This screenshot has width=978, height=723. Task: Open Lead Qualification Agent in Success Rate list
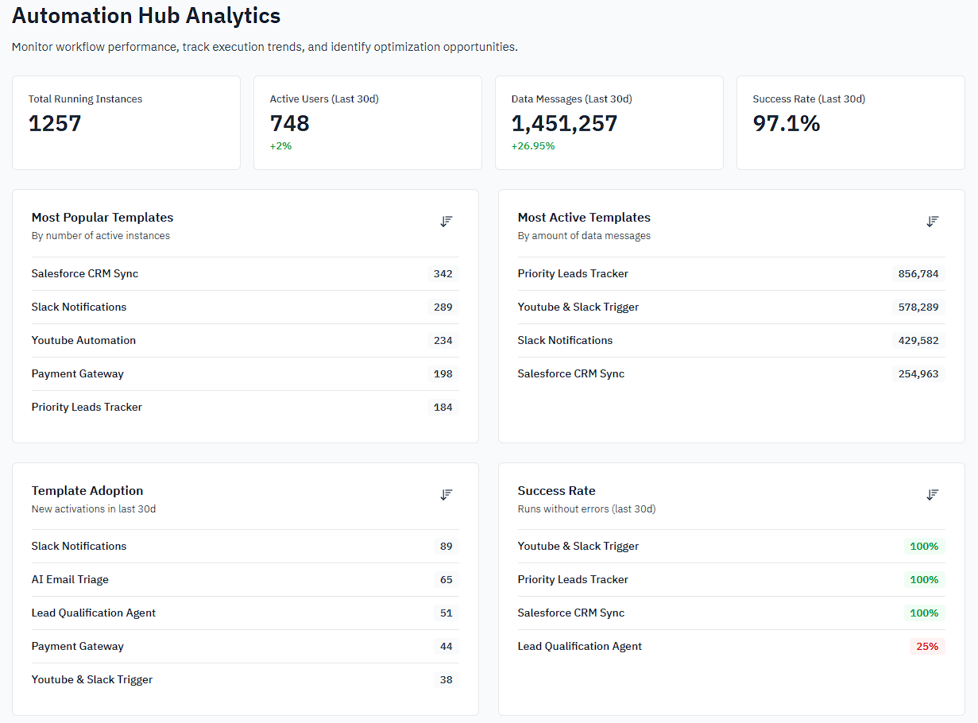click(732, 647)
